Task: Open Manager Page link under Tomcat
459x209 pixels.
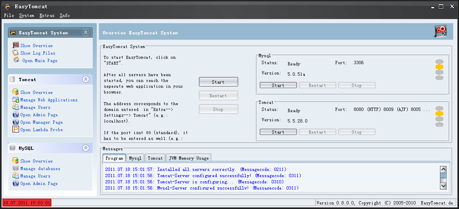Action: pyautogui.click(x=41, y=122)
